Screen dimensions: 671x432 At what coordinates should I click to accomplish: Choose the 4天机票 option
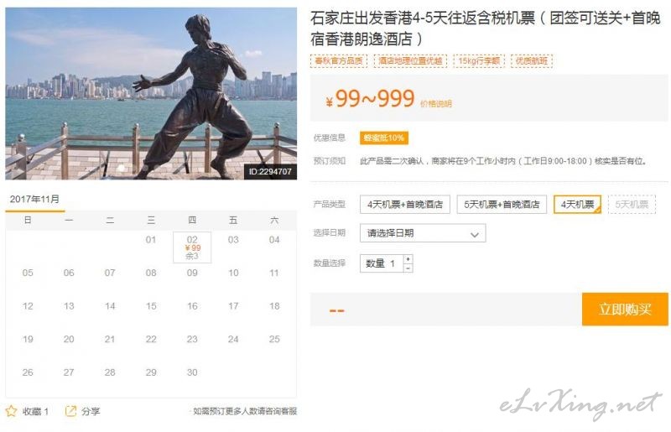tap(577, 204)
